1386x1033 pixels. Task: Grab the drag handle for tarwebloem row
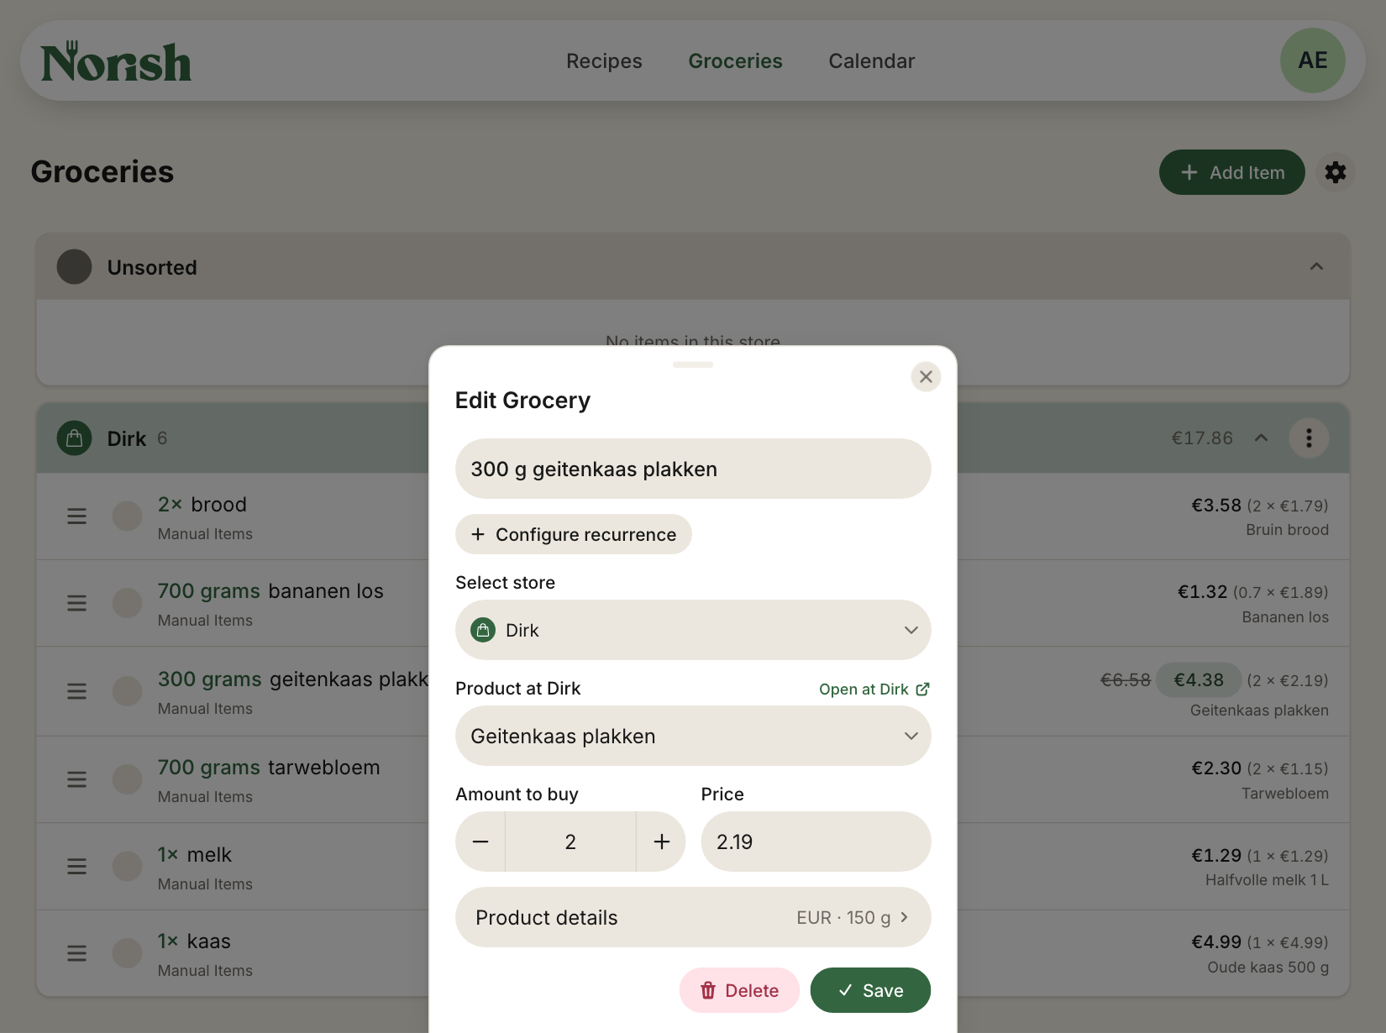76,779
